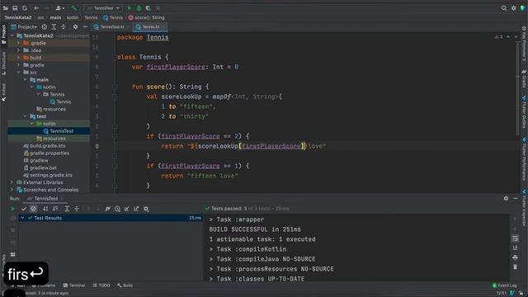
Task: Select Scratches and Consoles node
Action: [48, 190]
